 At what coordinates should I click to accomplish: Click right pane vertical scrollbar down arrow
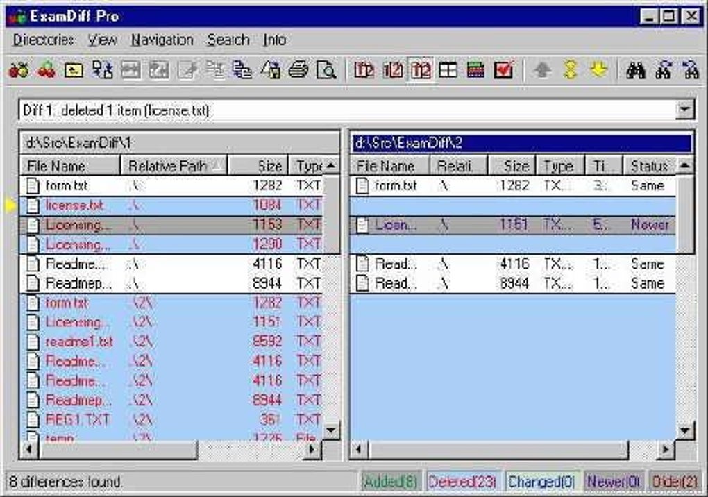[x=684, y=430]
